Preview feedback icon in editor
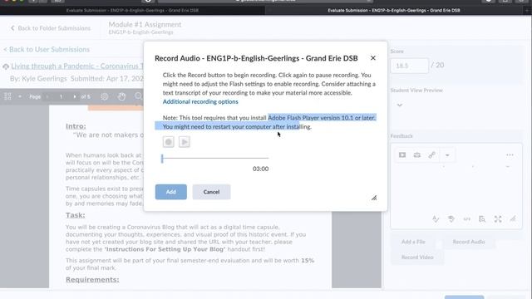 click(482, 219)
